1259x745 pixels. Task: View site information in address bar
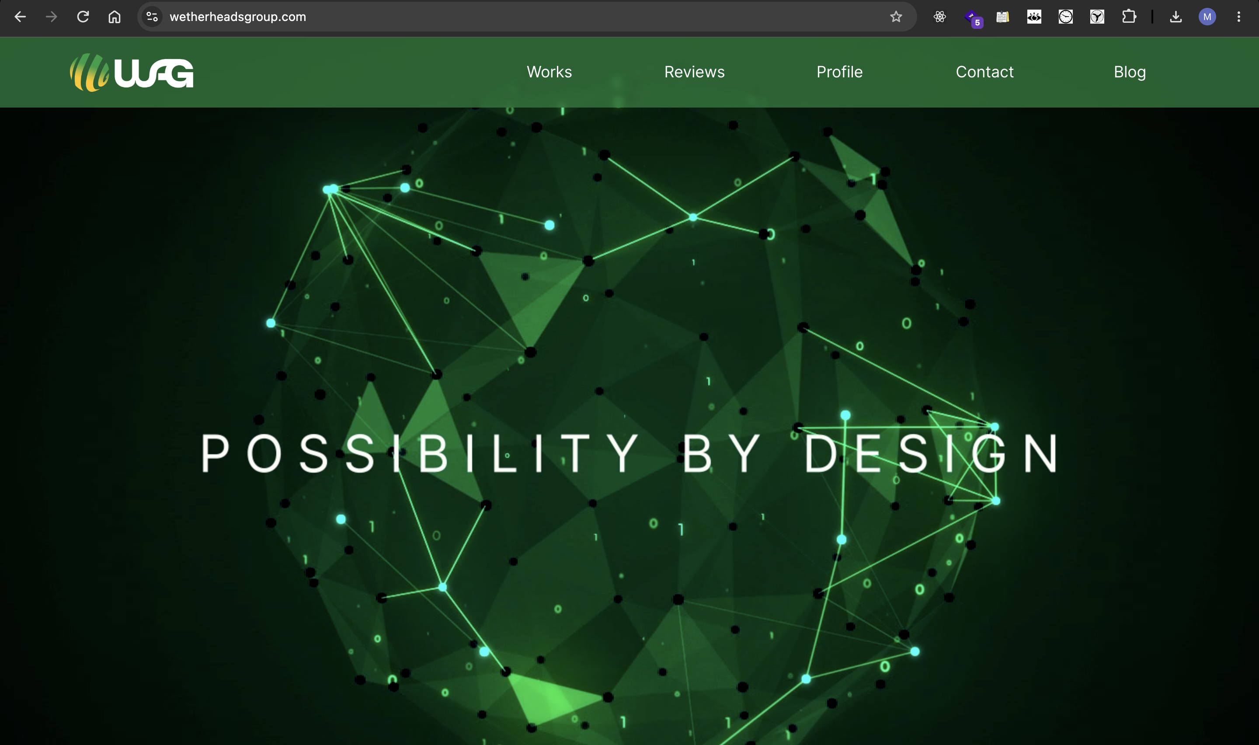point(152,17)
